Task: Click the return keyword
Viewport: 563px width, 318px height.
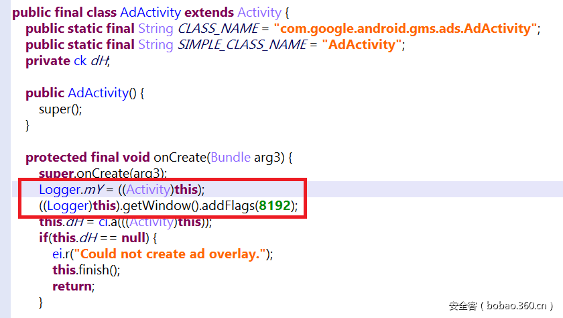Action: tap(73, 286)
